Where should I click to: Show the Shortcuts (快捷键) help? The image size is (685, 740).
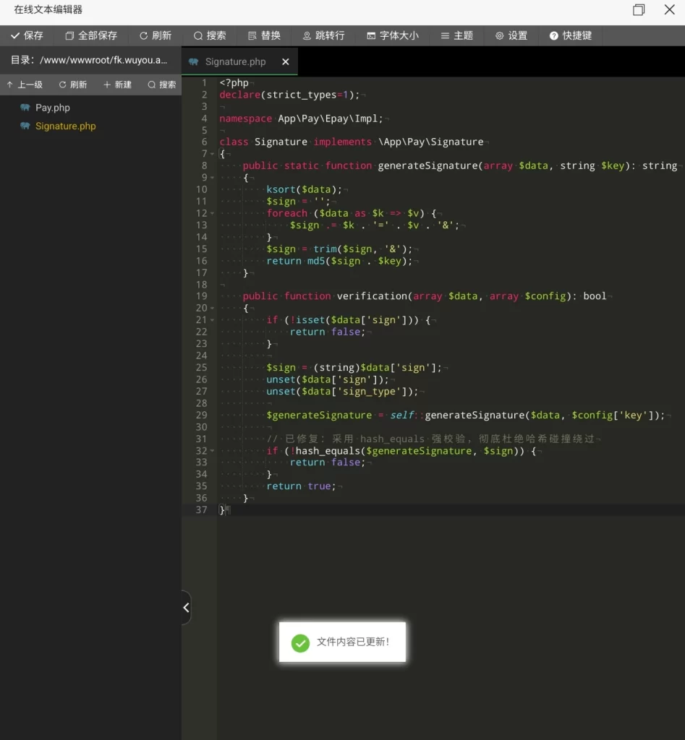point(570,35)
